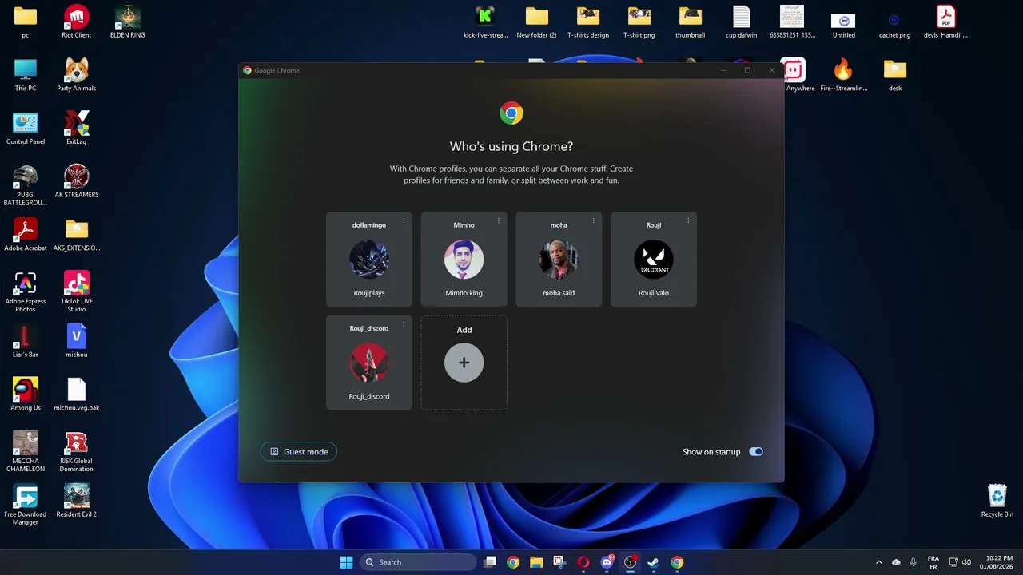Click the Control Panel desktop icon
Screen dimensions: 1023x575
[26, 128]
